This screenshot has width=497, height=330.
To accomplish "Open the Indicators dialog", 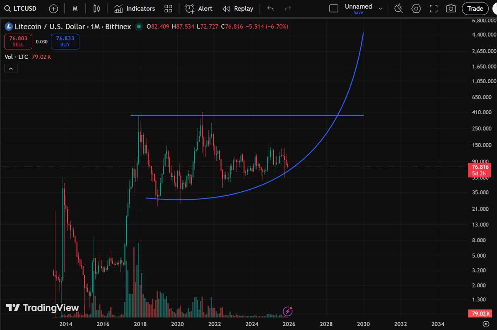I will point(135,9).
